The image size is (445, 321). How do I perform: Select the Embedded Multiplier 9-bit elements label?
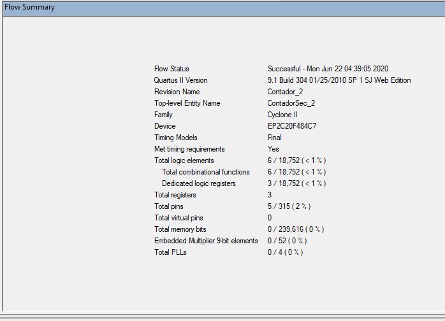tap(206, 241)
